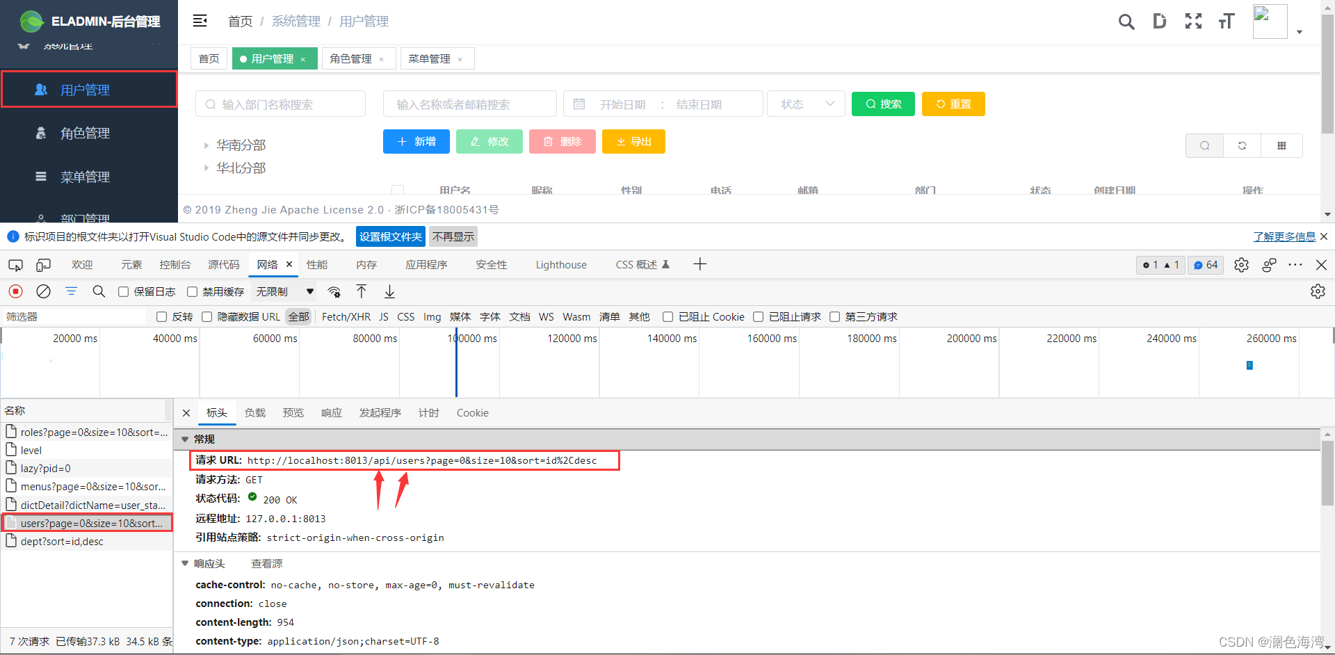
Task: Toggle device emulation icon in DevTools
Action: (x=43, y=265)
